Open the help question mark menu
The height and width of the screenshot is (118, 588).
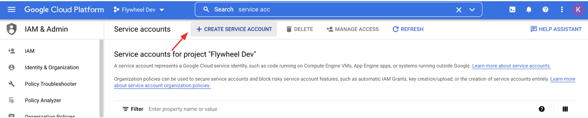coord(545,9)
